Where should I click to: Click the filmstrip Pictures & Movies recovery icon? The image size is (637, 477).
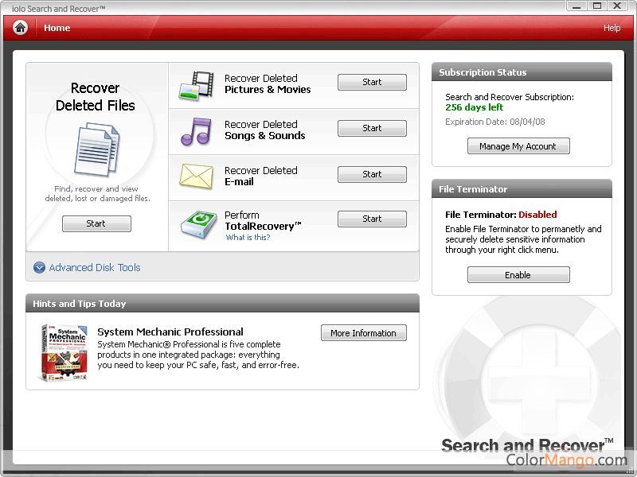(197, 83)
